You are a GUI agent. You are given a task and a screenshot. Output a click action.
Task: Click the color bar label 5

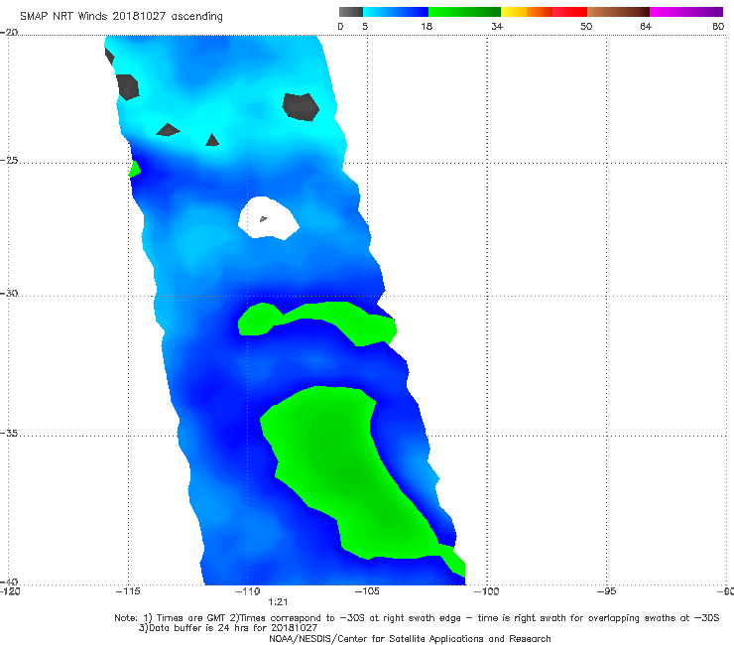[x=365, y=26]
